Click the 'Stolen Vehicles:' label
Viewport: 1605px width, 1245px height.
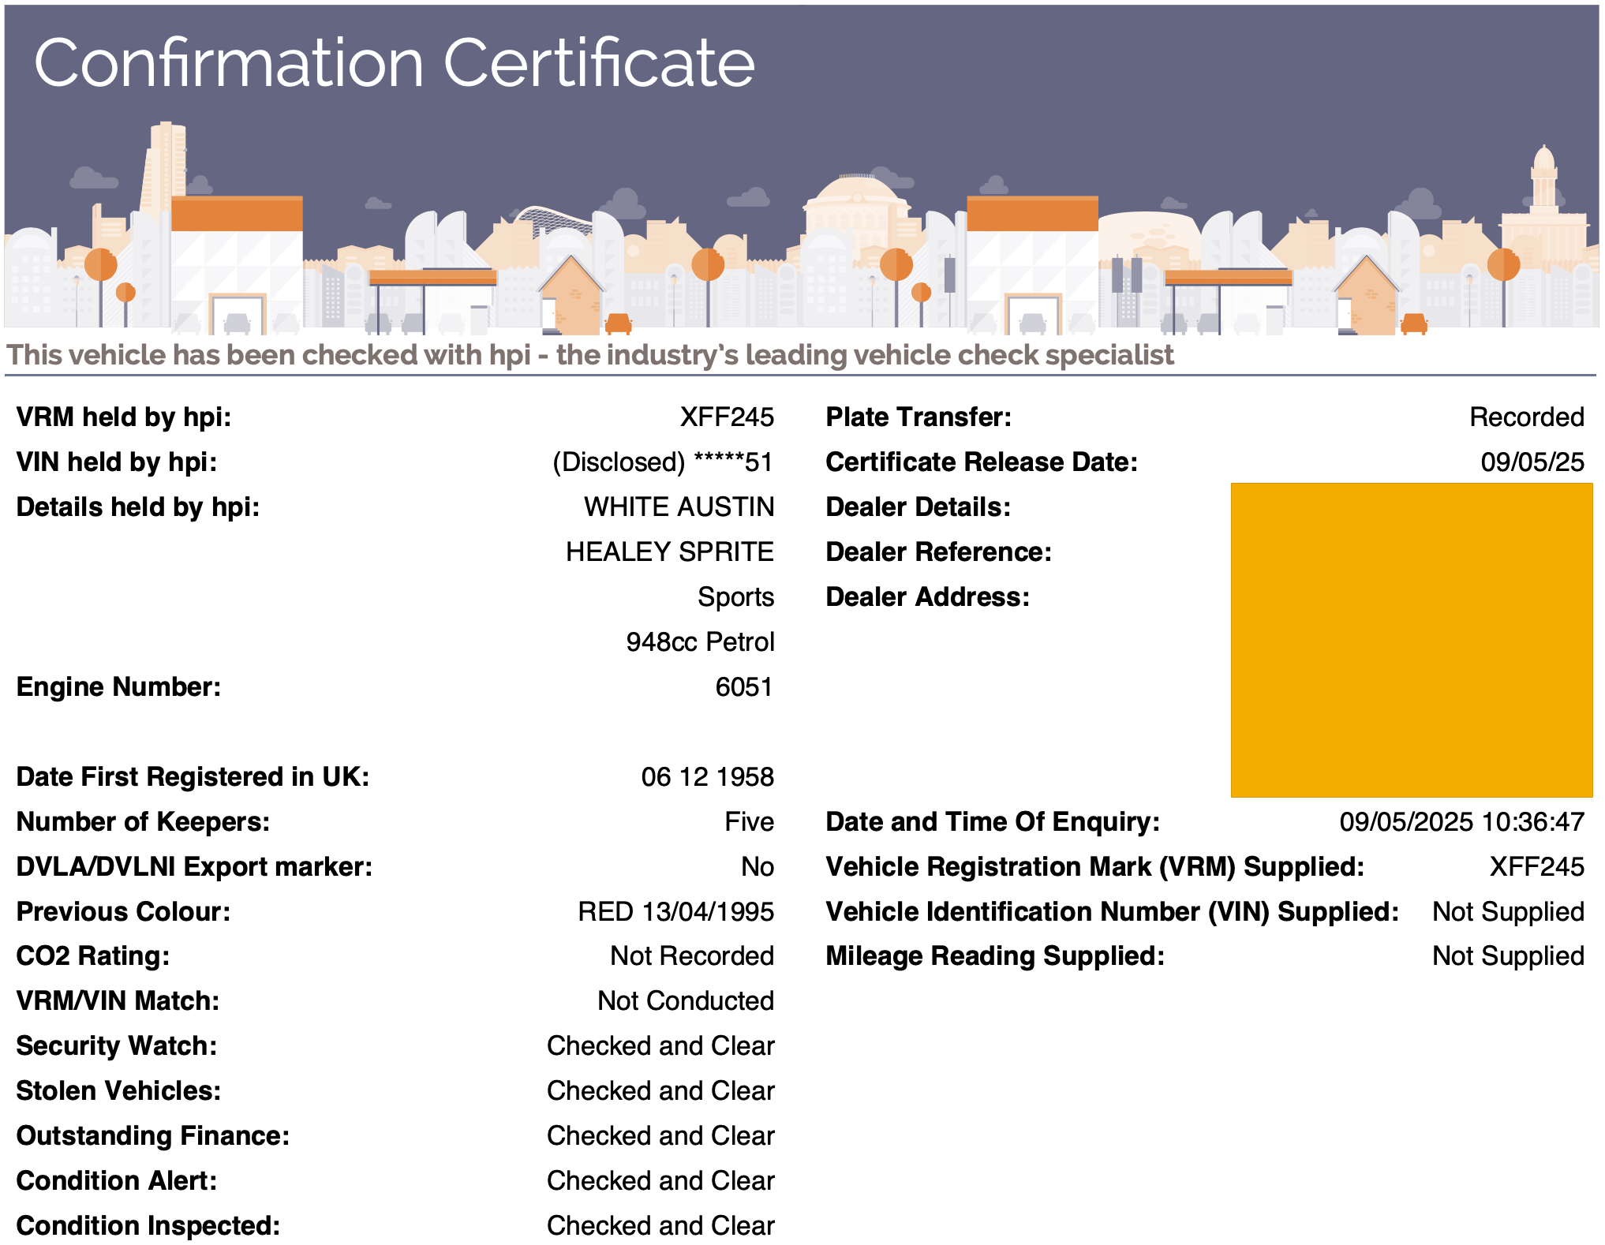118,1090
